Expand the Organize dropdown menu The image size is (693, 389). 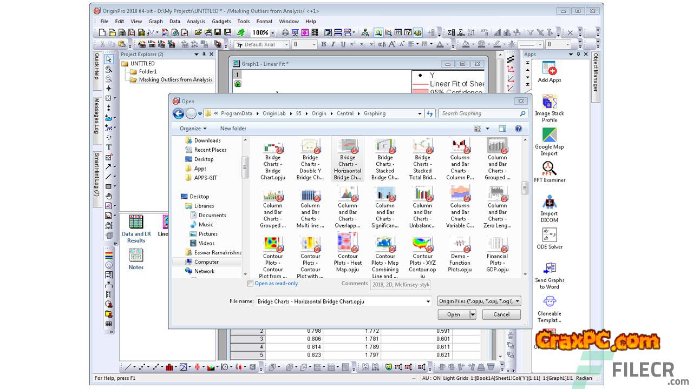coord(193,129)
